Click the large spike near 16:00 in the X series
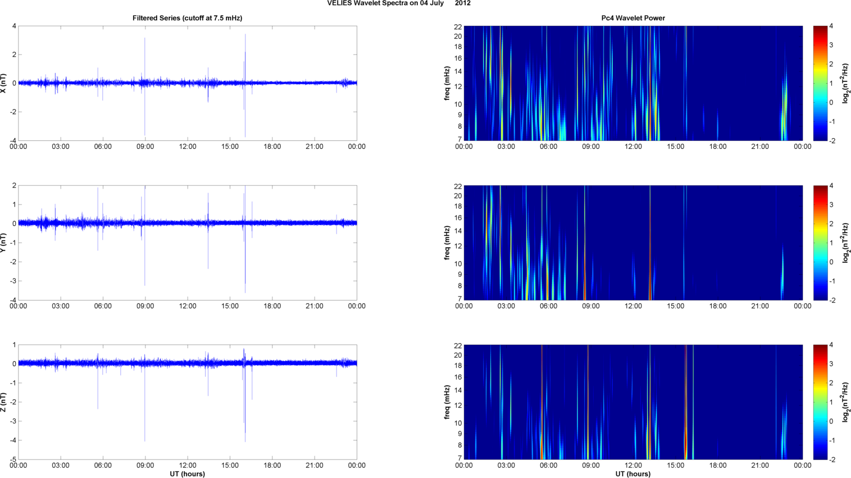 coord(245,56)
